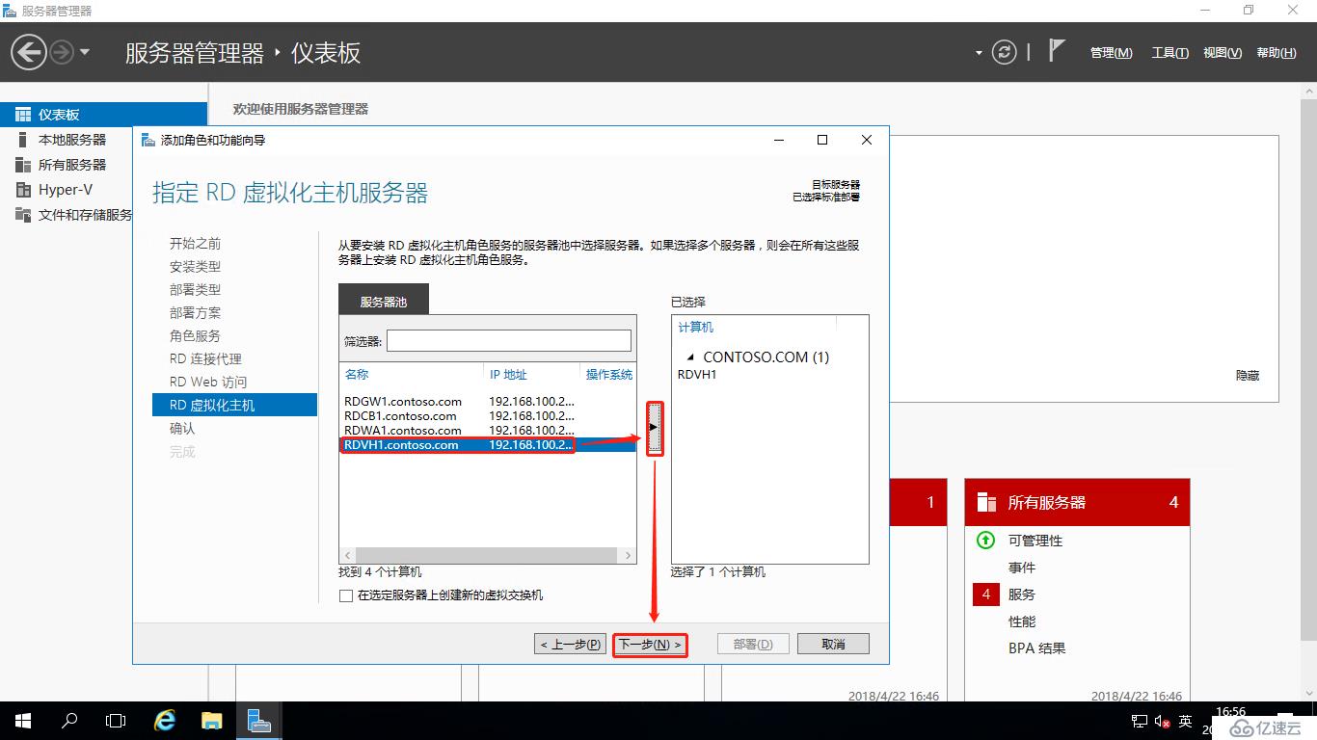Enable 在选定服务器上创建新的虚拟交换机 checkbox
The image size is (1317, 740).
[346, 595]
